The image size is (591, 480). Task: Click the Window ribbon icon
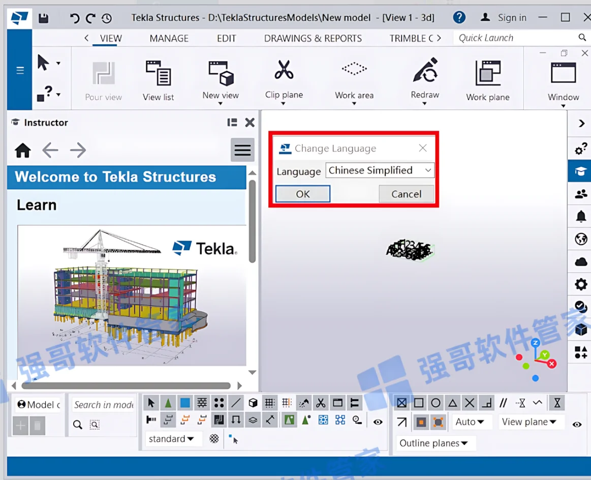(563, 83)
